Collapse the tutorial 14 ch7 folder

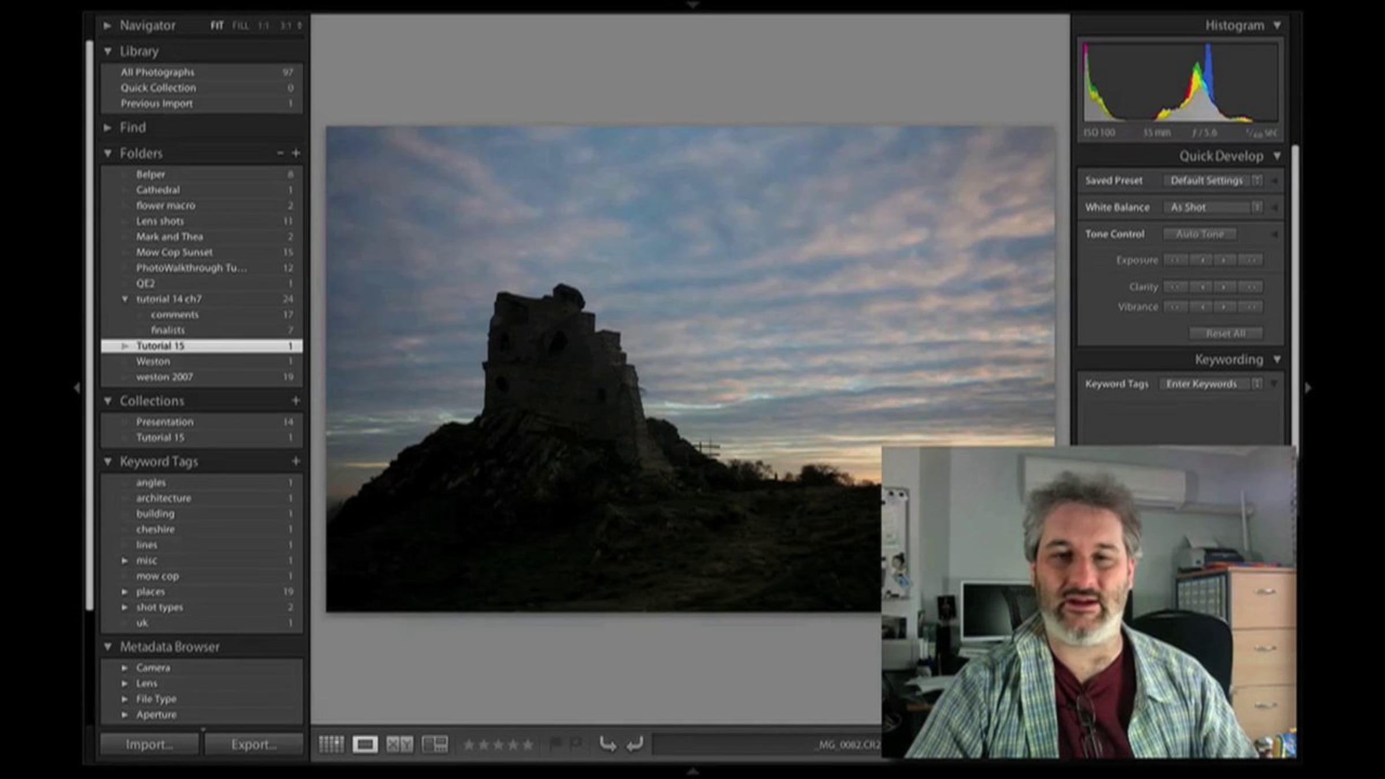pos(125,299)
